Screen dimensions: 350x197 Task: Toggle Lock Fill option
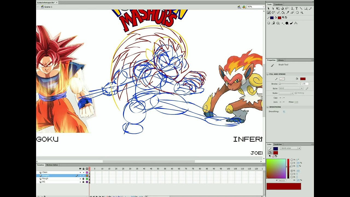(273, 23)
